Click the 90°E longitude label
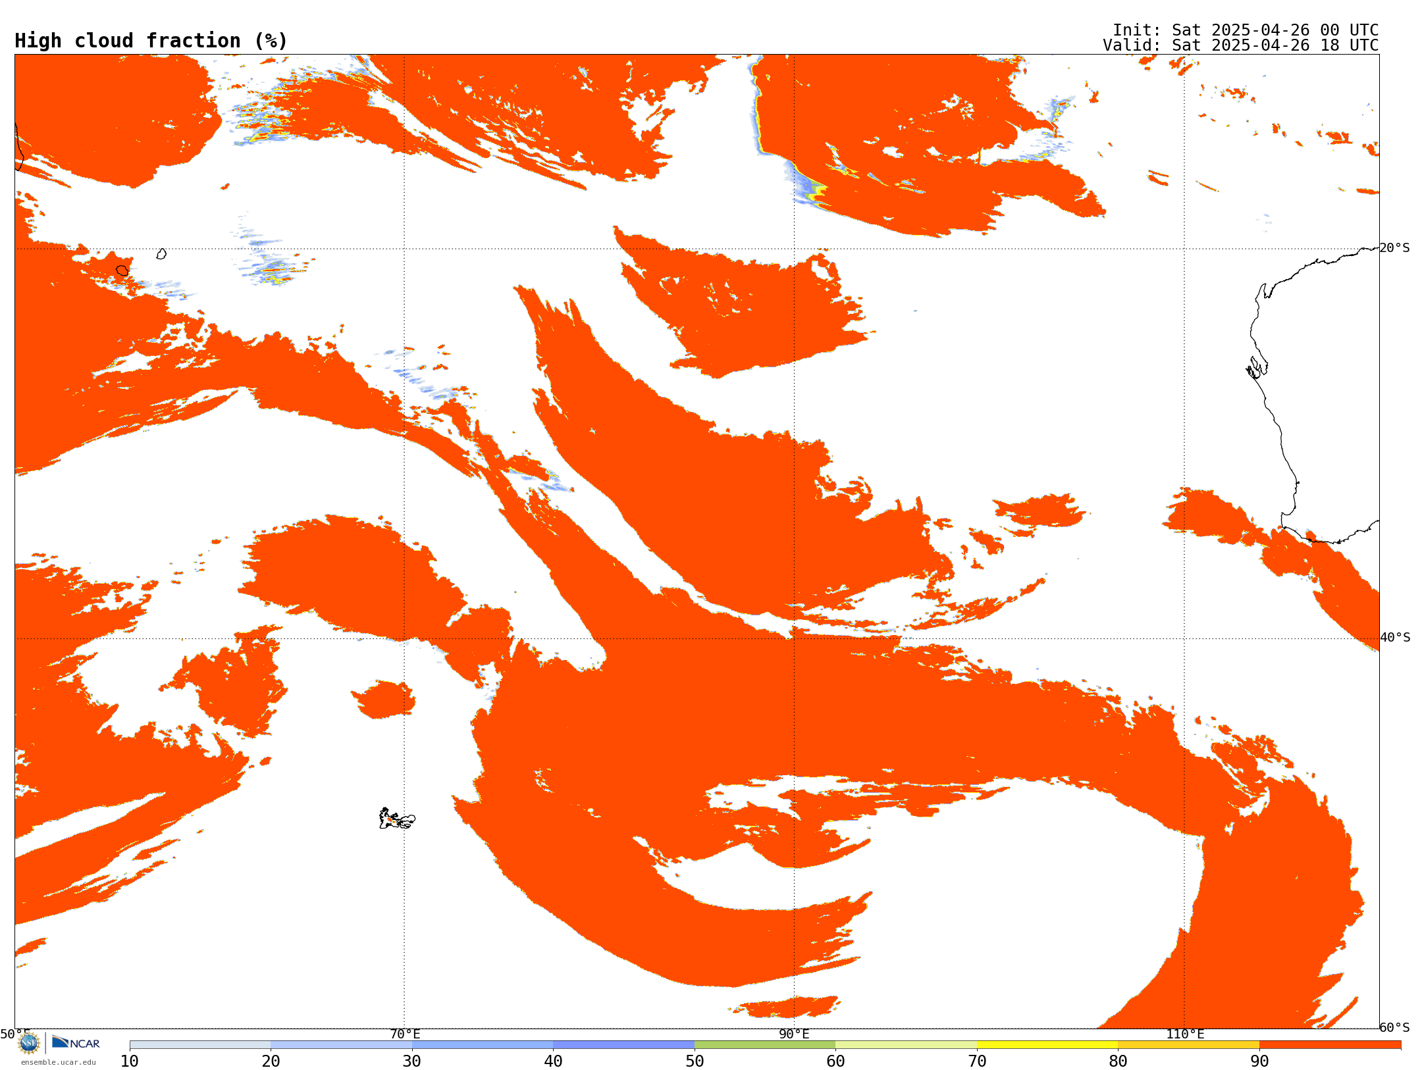The width and height of the screenshot is (1422, 1070). pyautogui.click(x=794, y=1034)
